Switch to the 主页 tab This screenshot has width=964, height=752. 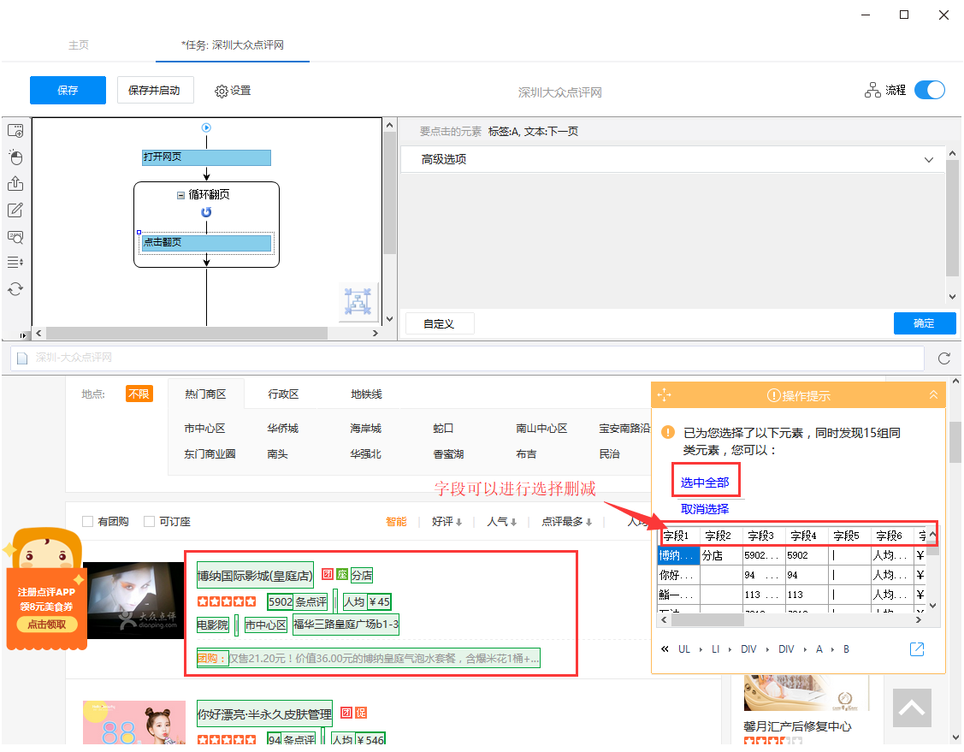point(79,45)
